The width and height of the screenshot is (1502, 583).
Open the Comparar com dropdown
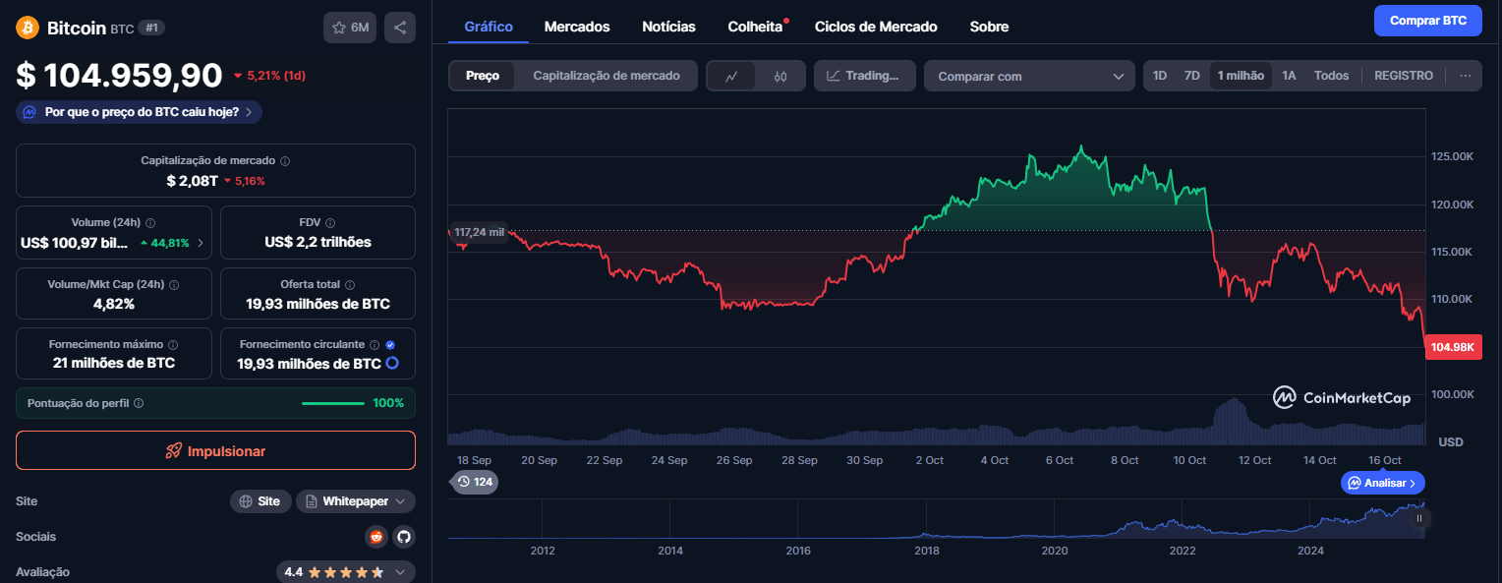1029,76
